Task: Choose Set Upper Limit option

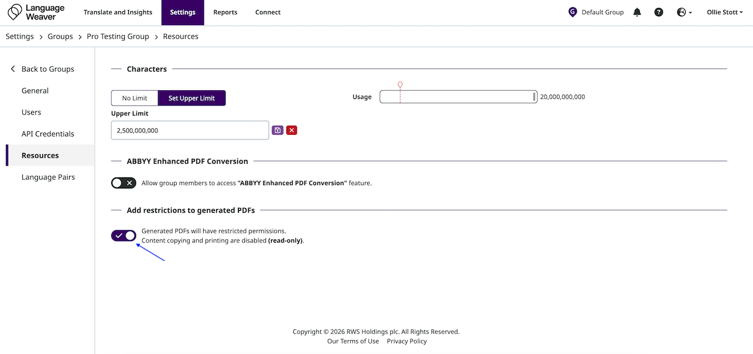Action: (x=191, y=98)
